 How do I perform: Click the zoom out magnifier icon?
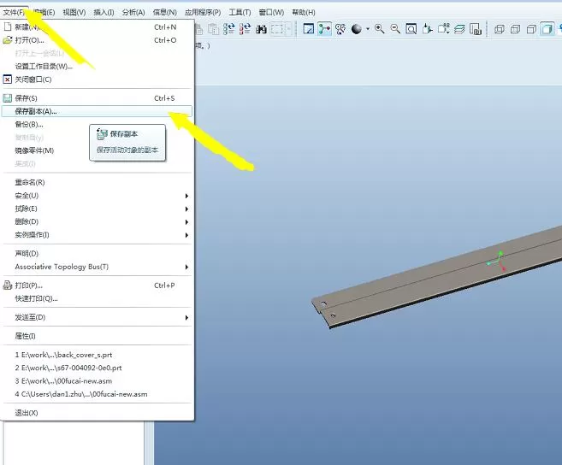395,29
